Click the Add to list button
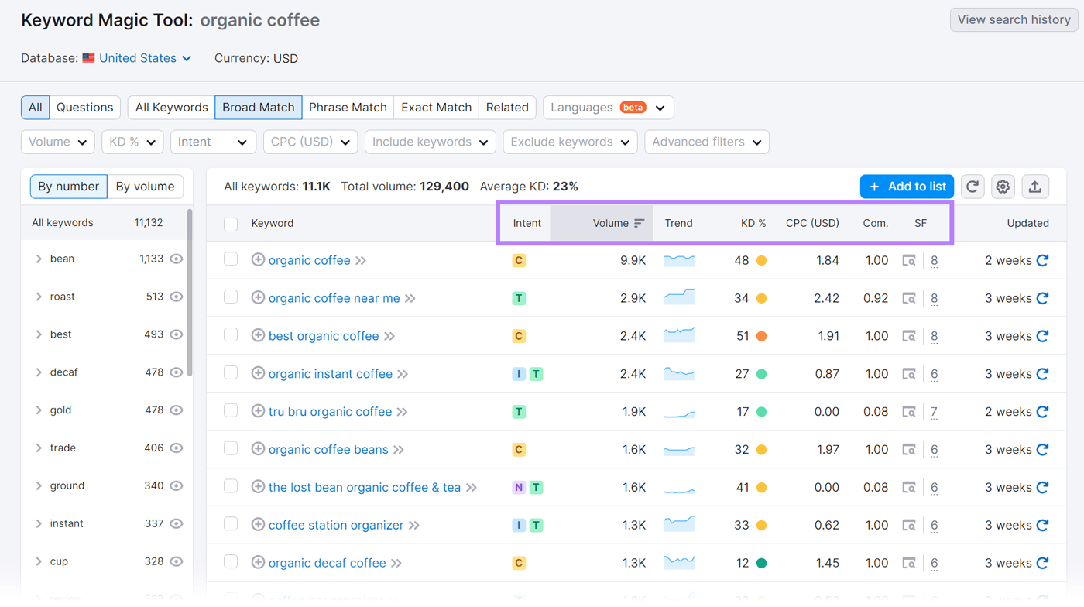Screen dimensions: 1084x607 coord(907,187)
